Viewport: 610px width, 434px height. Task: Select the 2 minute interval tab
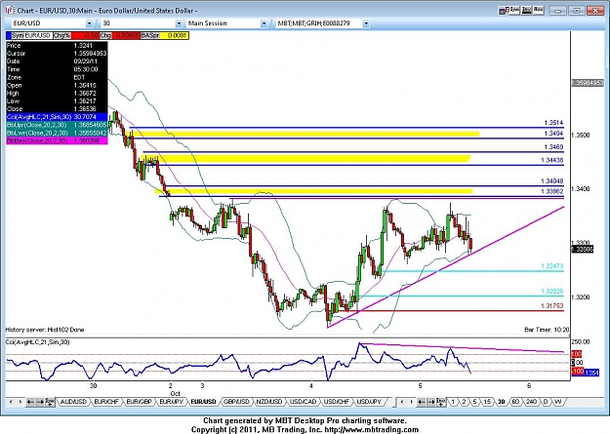point(464,402)
